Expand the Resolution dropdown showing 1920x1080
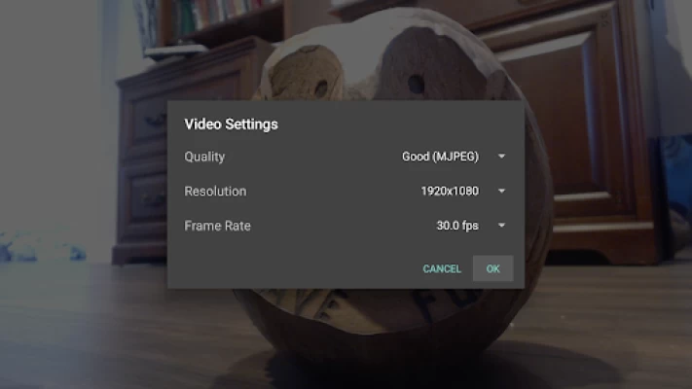Image resolution: width=692 pixels, height=389 pixels. tap(450, 191)
